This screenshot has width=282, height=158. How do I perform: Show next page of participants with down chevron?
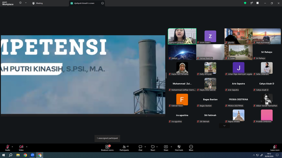pos(224,126)
